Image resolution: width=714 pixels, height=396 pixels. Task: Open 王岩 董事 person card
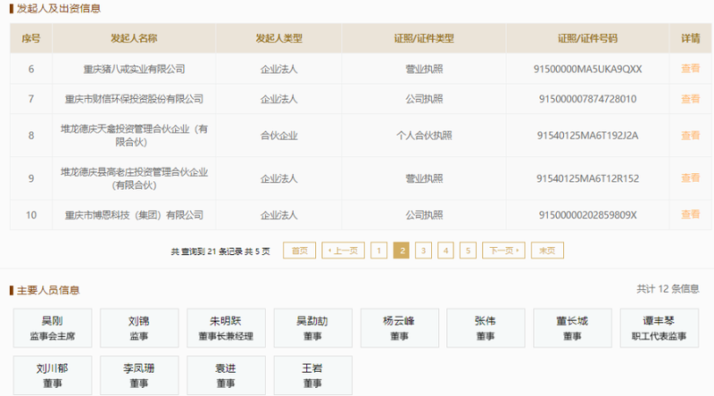(x=313, y=375)
